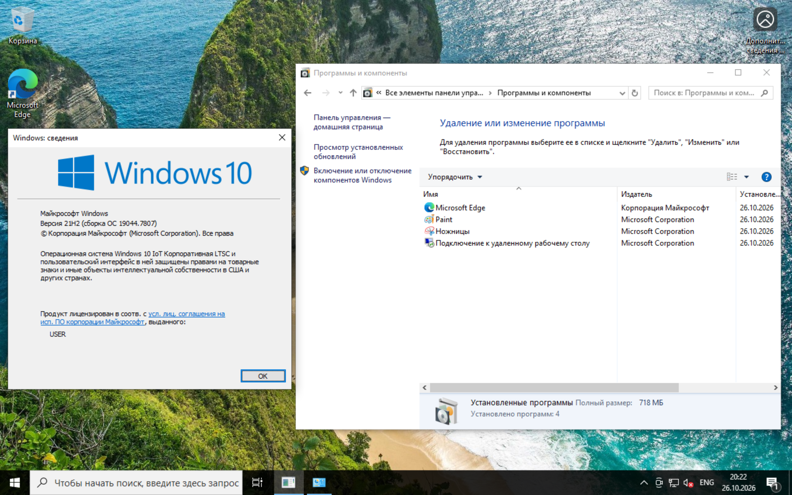792x495 pixels.
Task: Click the search magnifier in Programs window
Action: pyautogui.click(x=764, y=93)
